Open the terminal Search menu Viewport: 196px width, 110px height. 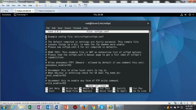pos(68,28)
